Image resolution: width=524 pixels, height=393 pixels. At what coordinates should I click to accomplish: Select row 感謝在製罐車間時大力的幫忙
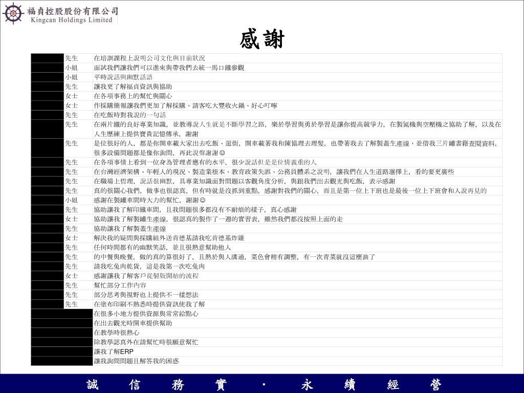click(267, 200)
